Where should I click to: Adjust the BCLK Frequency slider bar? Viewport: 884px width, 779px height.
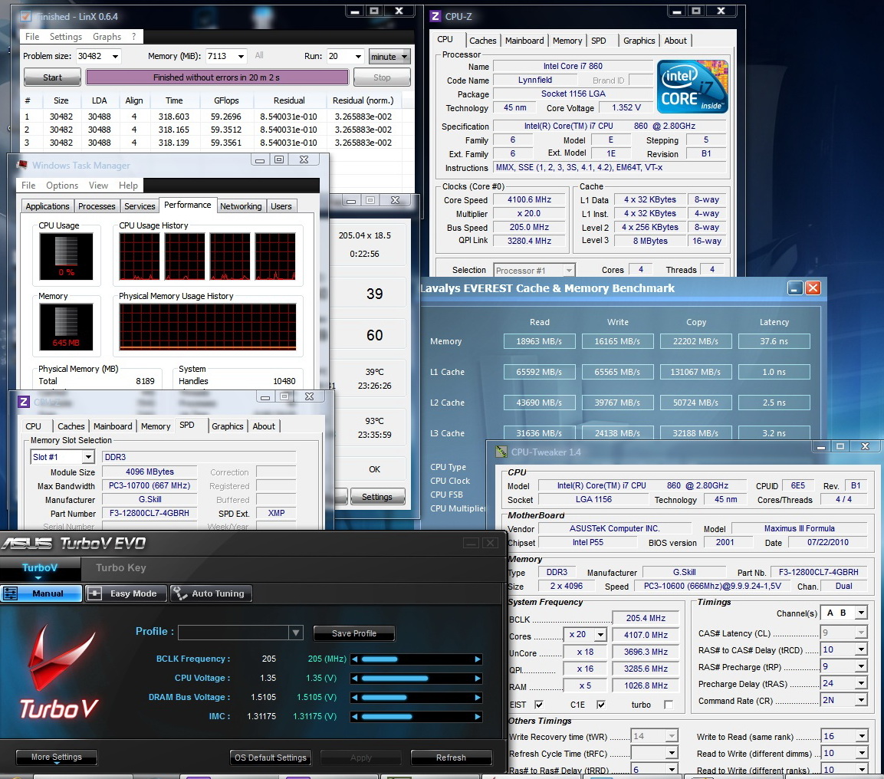(x=416, y=659)
